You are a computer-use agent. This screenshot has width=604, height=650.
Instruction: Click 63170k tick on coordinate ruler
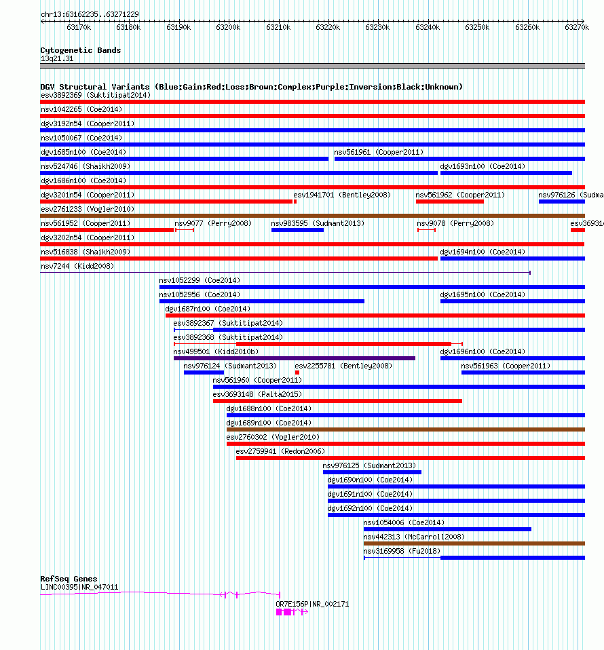point(78,27)
